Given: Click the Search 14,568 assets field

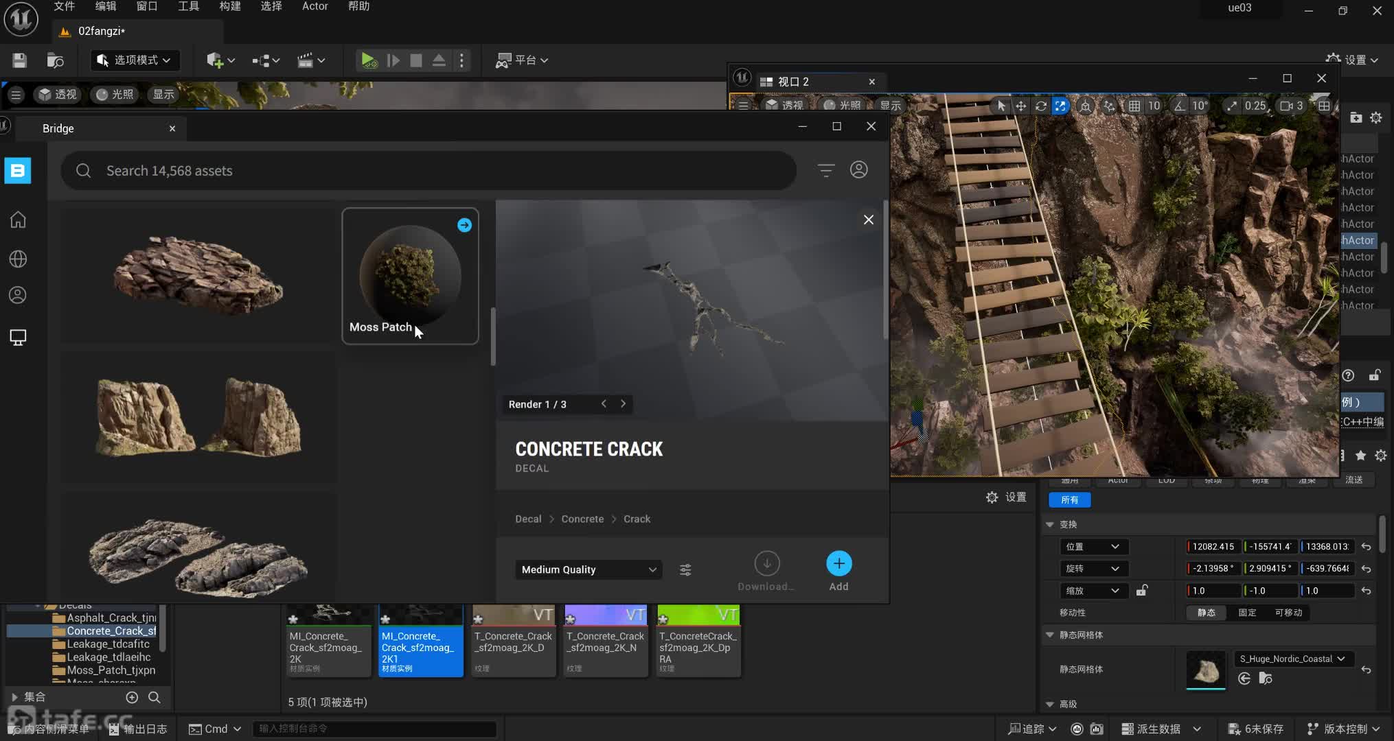Looking at the screenshot, I should tap(429, 171).
